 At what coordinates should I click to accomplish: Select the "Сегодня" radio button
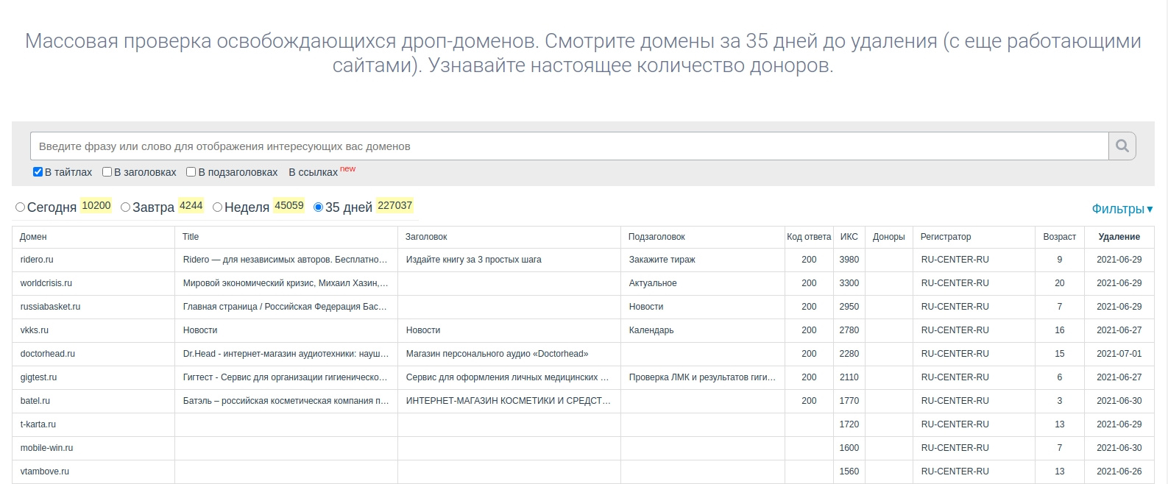[x=21, y=207]
